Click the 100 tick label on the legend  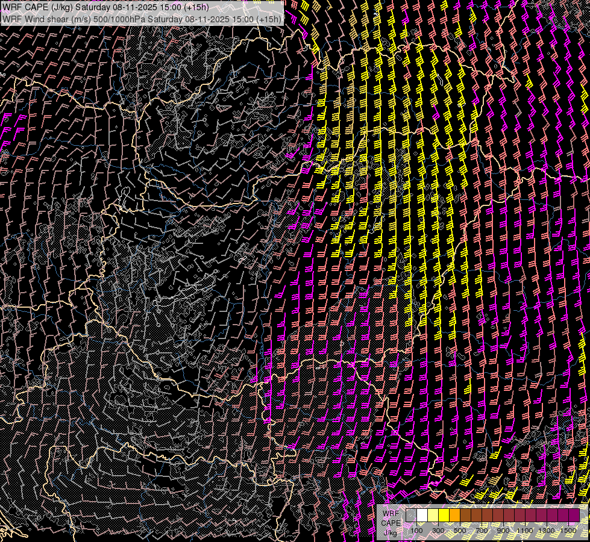(x=416, y=531)
